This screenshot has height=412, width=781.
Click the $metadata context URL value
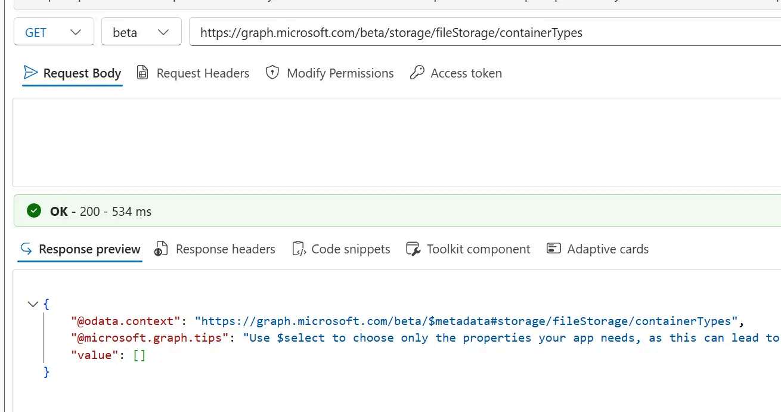pos(467,321)
